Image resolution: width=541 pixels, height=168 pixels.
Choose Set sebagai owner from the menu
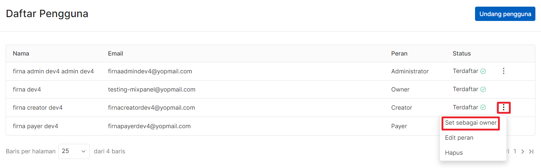point(470,123)
